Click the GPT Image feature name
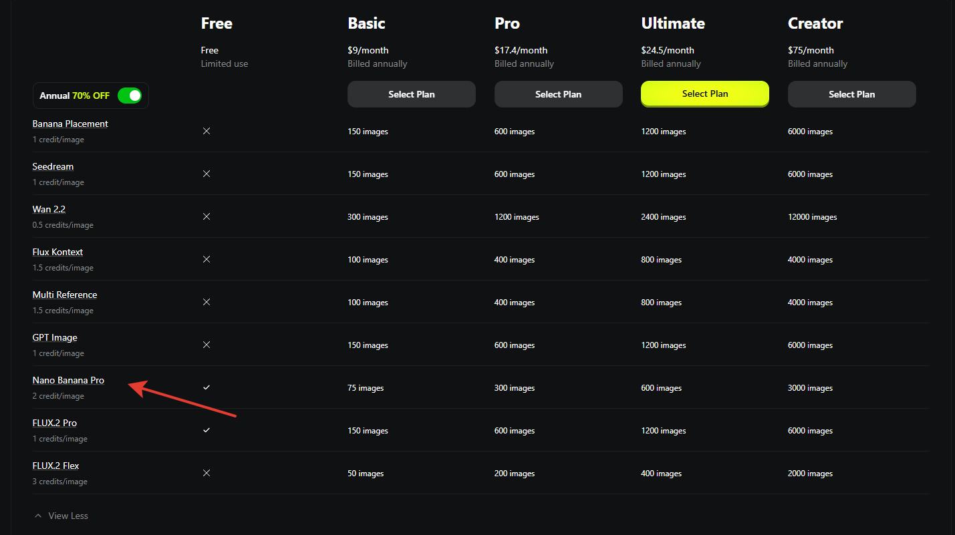Screen dimensions: 955x535 pyautogui.click(x=55, y=337)
